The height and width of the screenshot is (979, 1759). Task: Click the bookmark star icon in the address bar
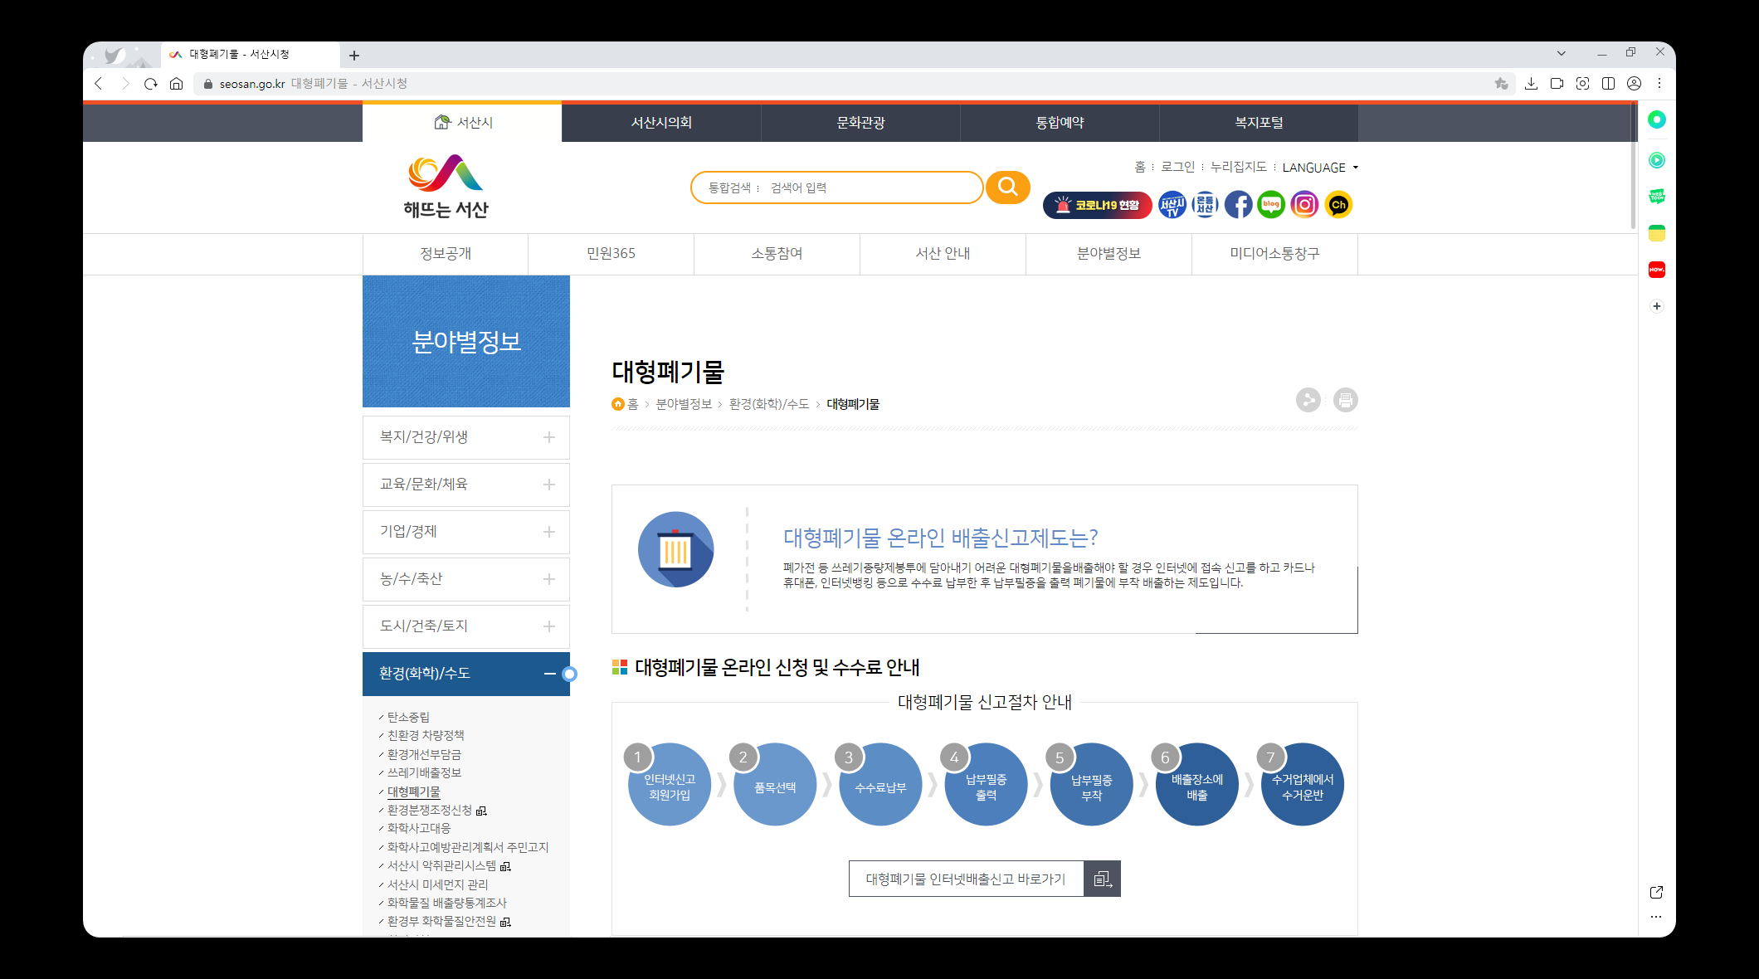[x=1501, y=83]
